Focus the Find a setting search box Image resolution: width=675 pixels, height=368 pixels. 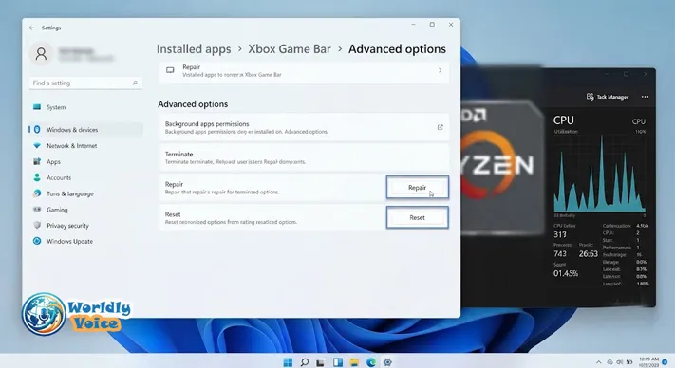tap(85, 83)
